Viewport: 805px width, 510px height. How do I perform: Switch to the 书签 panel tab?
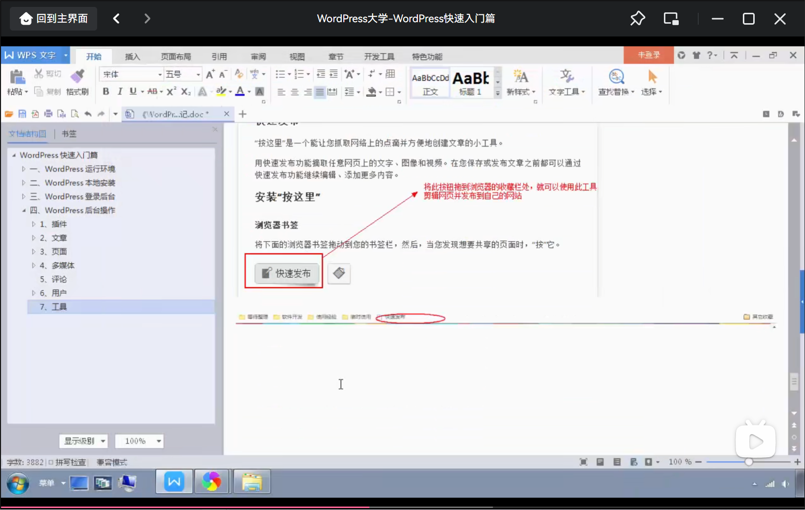coord(69,134)
